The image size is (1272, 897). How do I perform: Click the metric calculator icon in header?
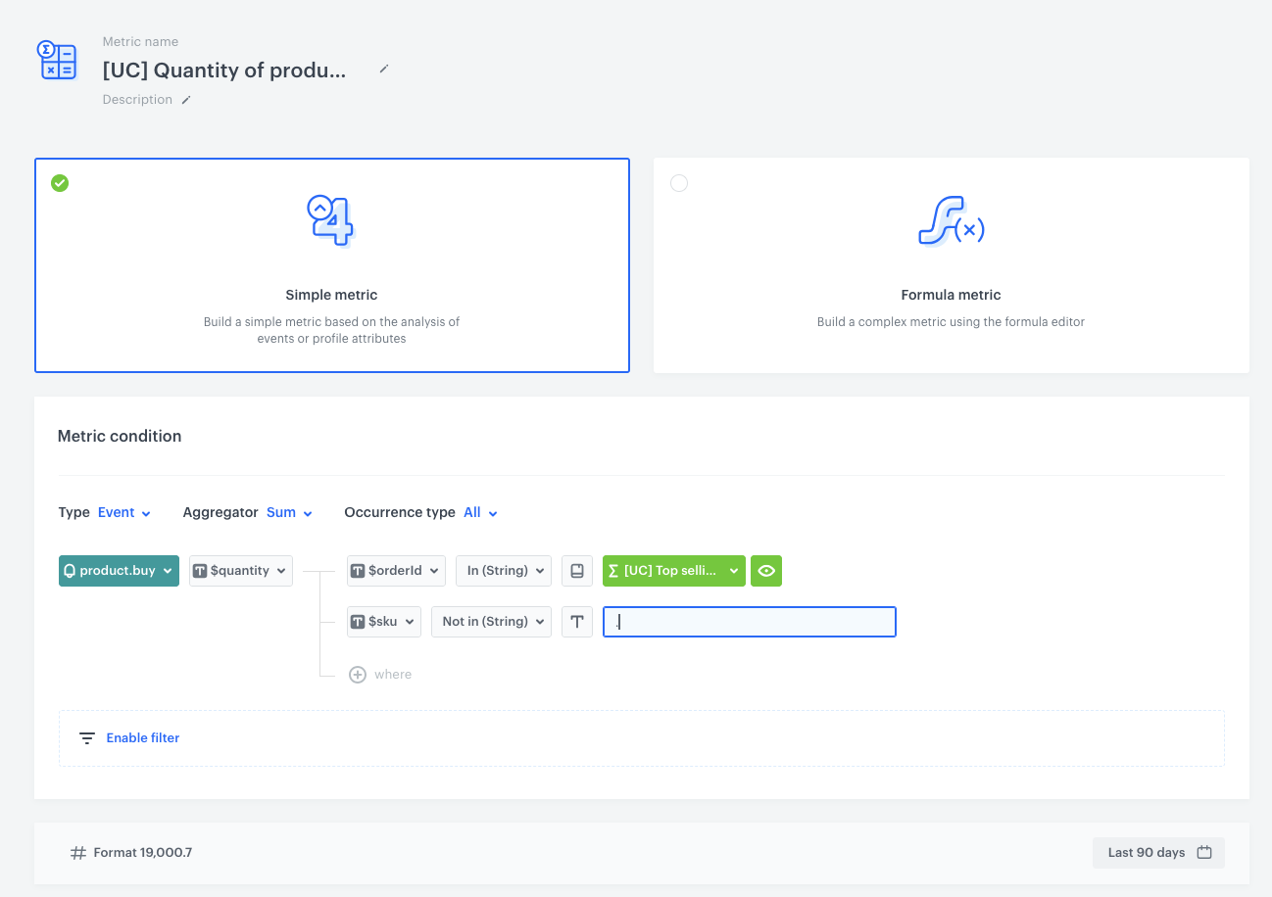58,60
